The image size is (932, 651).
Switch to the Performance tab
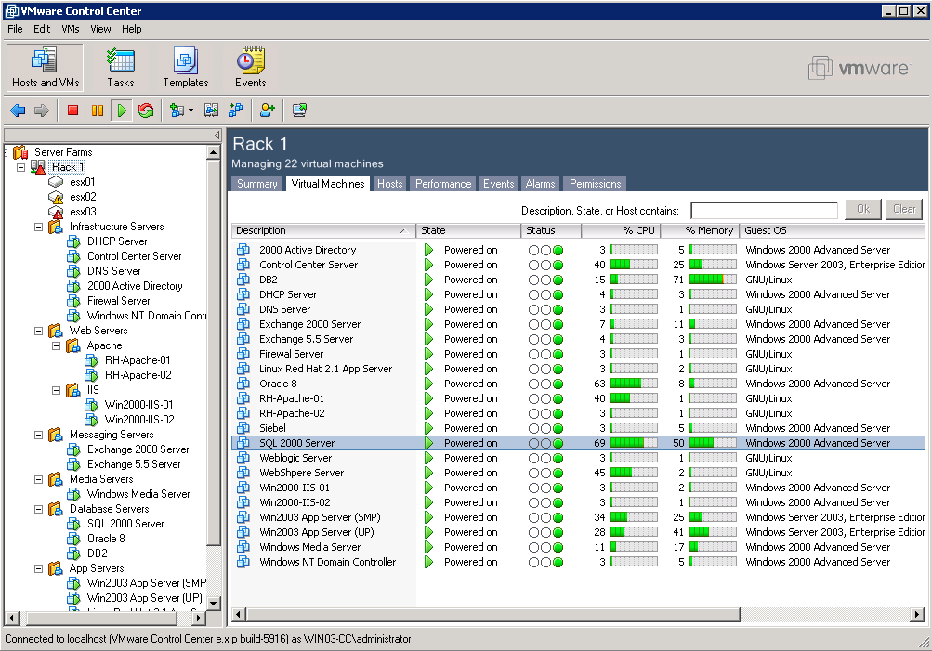pos(443,184)
